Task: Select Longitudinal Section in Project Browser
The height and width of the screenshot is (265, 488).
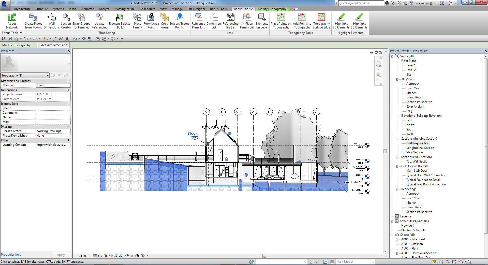Action: point(420,148)
